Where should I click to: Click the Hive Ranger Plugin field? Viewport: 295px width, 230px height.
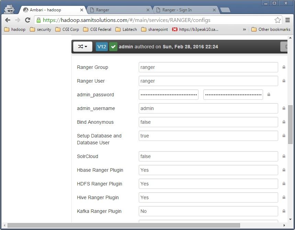click(x=208, y=197)
